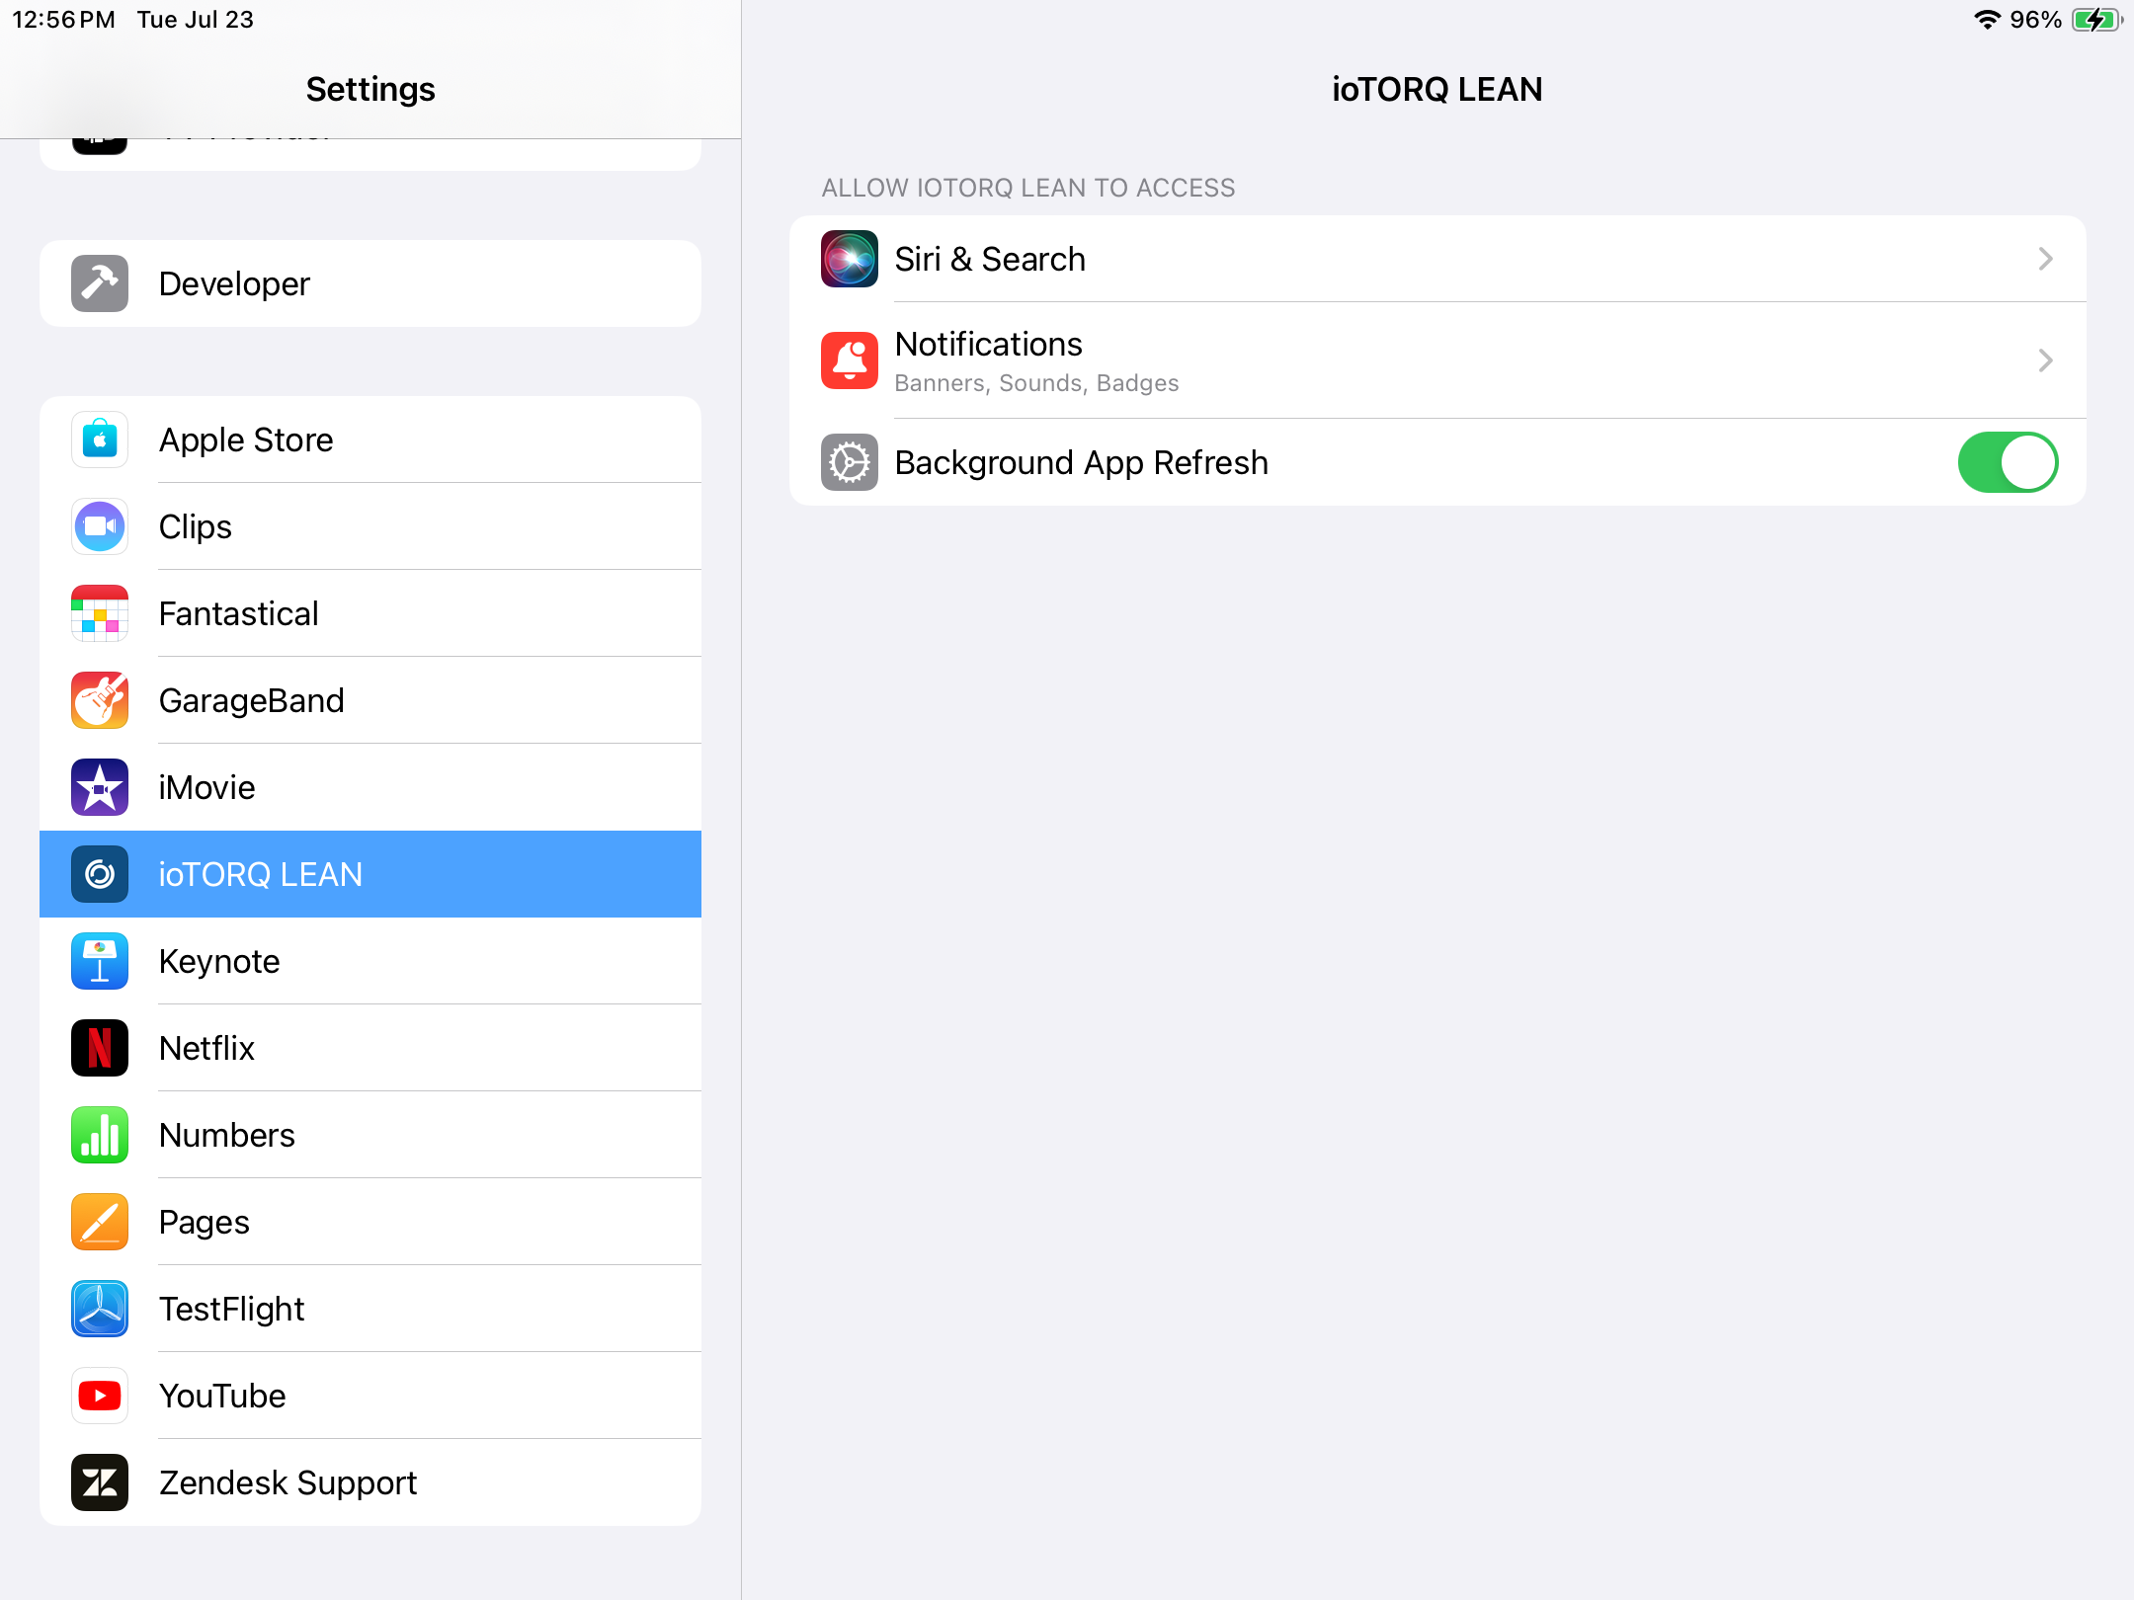Open Siri & Search options

[x=1437, y=259]
